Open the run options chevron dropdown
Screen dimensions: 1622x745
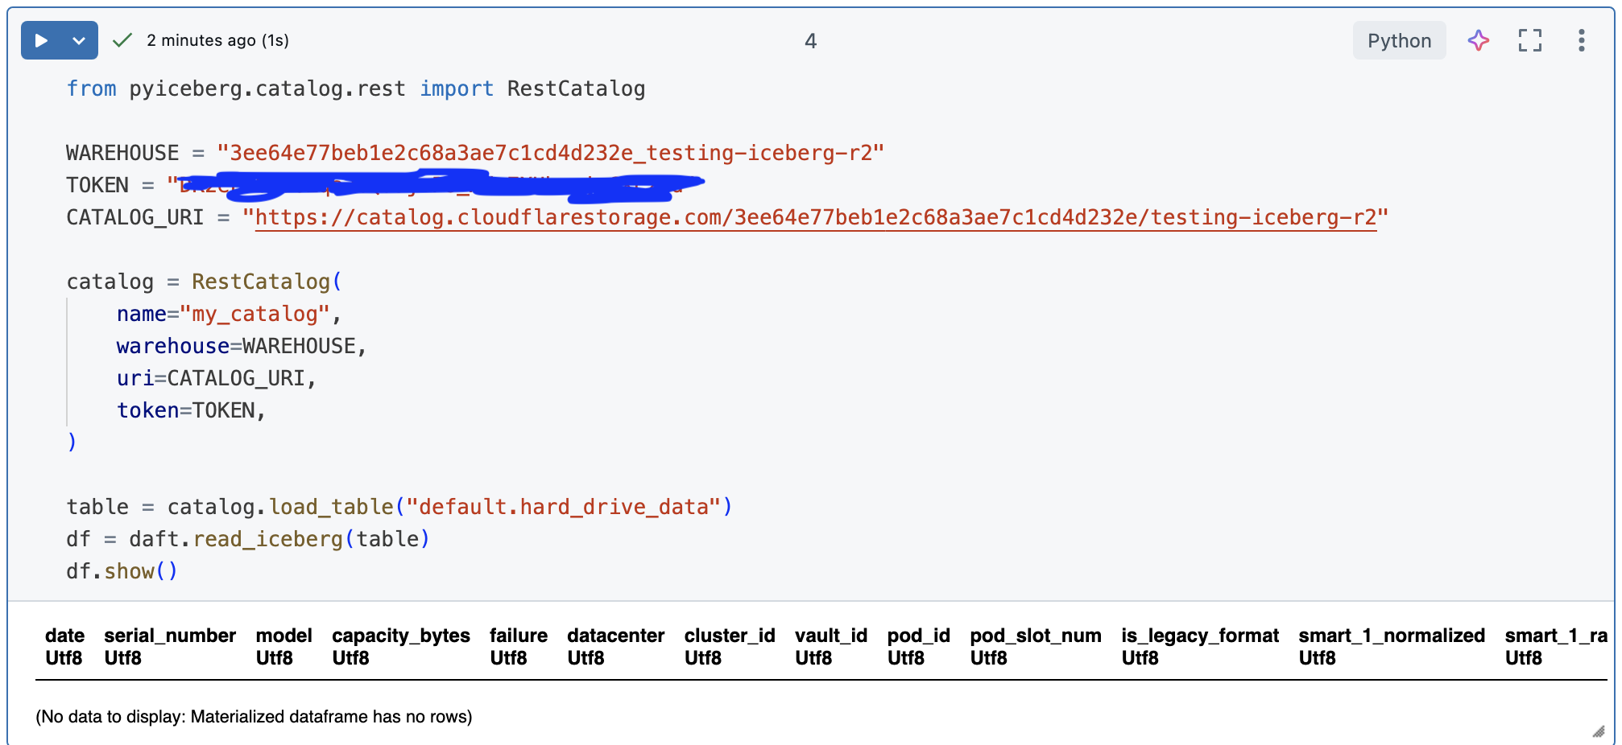click(78, 39)
